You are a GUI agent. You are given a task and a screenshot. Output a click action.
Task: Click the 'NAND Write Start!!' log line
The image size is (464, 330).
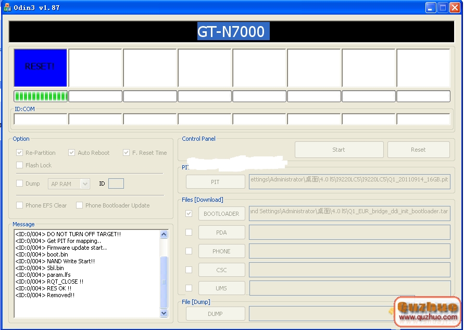55,261
